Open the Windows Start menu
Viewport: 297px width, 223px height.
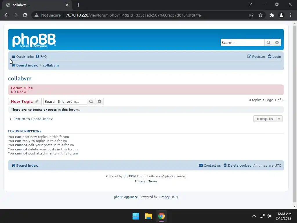coord(136,216)
